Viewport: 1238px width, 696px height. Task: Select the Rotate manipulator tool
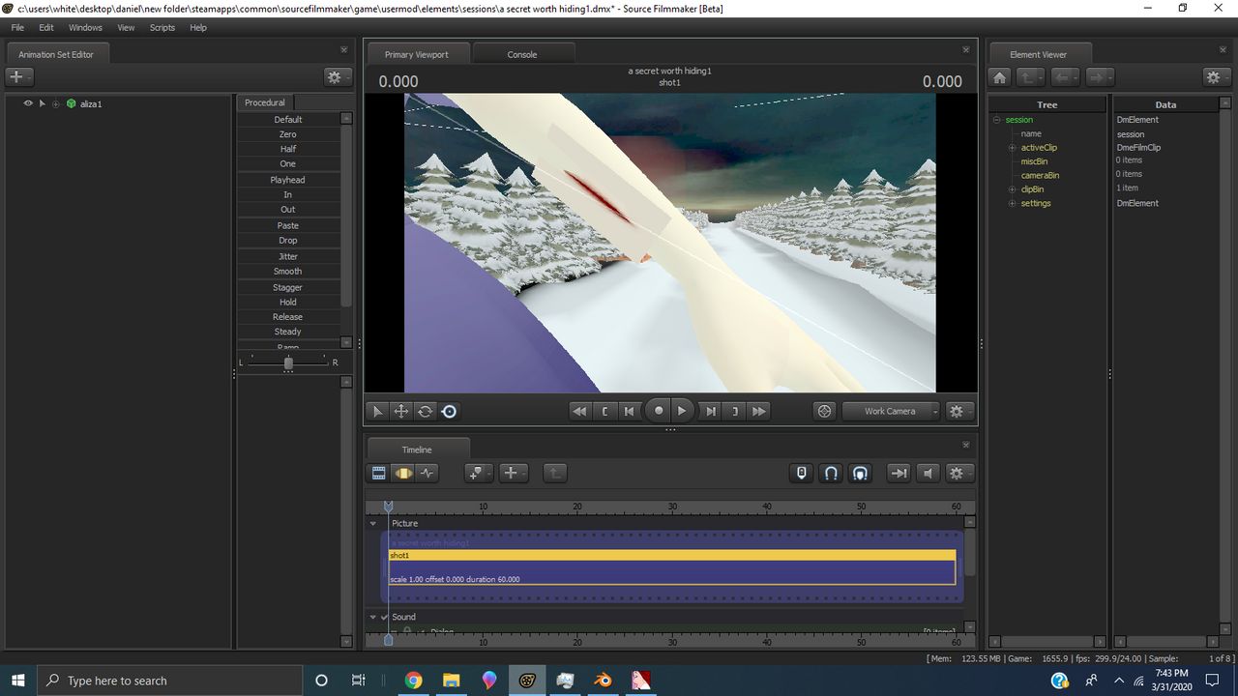(x=425, y=411)
